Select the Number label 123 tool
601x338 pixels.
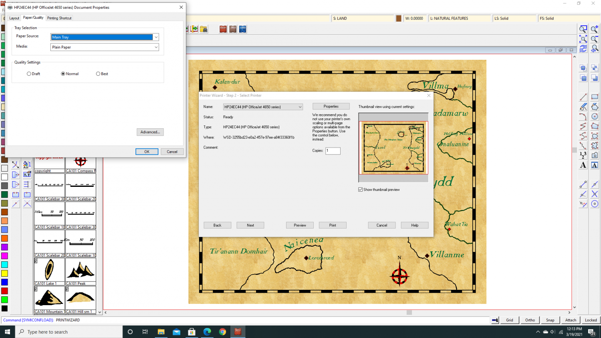tap(583, 155)
